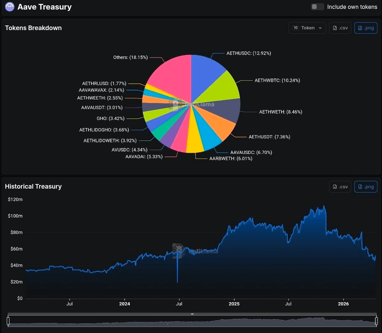This screenshot has height=333, width=382.
Task: Click the DefiLlama watermark on pie chart
Action: [x=193, y=104]
